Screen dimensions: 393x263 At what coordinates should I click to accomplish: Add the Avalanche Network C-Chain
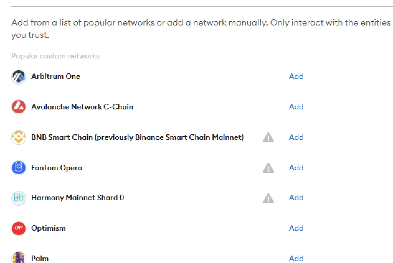click(x=296, y=107)
